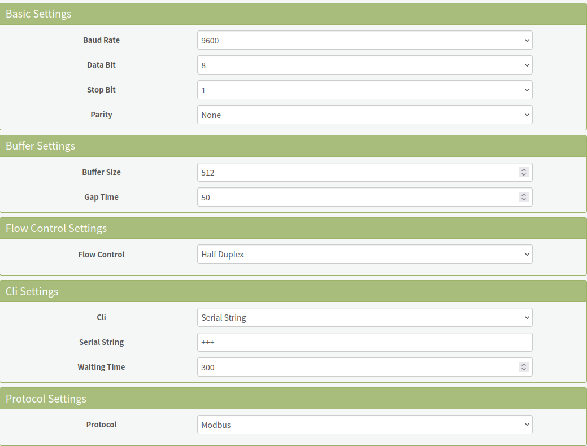Viewport: 587px width, 446px height.
Task: Click the Waiting Time input field
Action: click(364, 367)
